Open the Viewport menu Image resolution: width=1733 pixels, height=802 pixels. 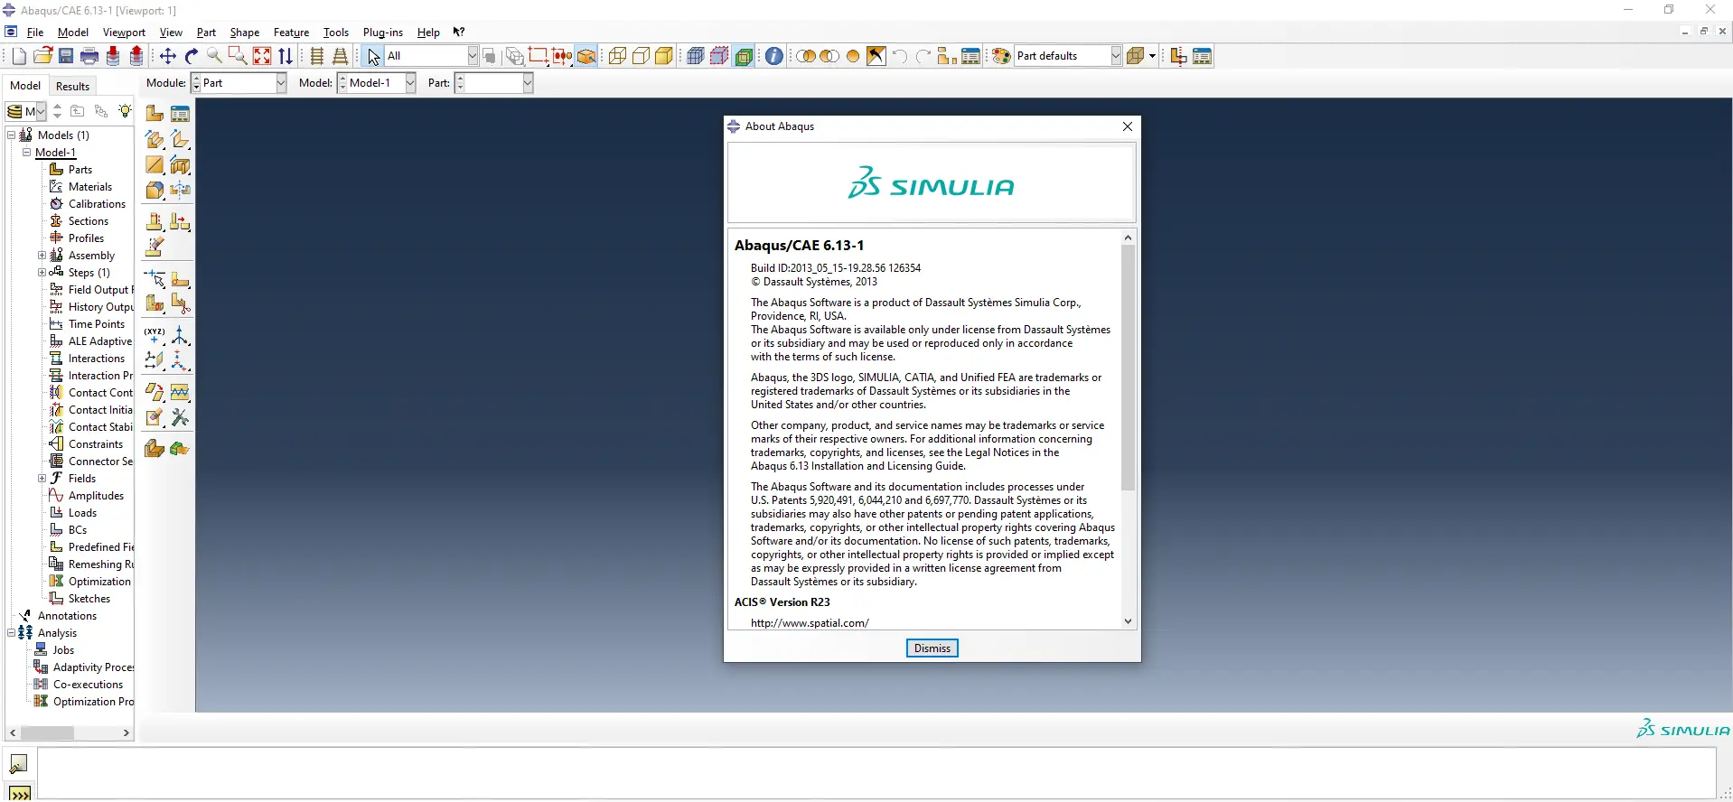tap(124, 33)
